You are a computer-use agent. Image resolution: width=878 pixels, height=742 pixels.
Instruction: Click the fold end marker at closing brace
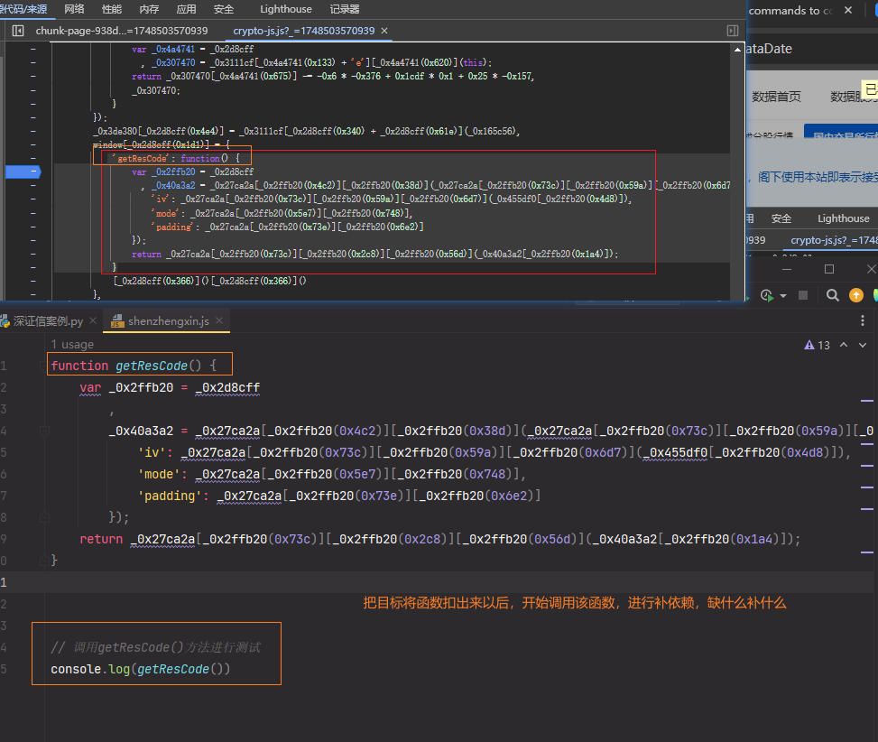(x=44, y=561)
